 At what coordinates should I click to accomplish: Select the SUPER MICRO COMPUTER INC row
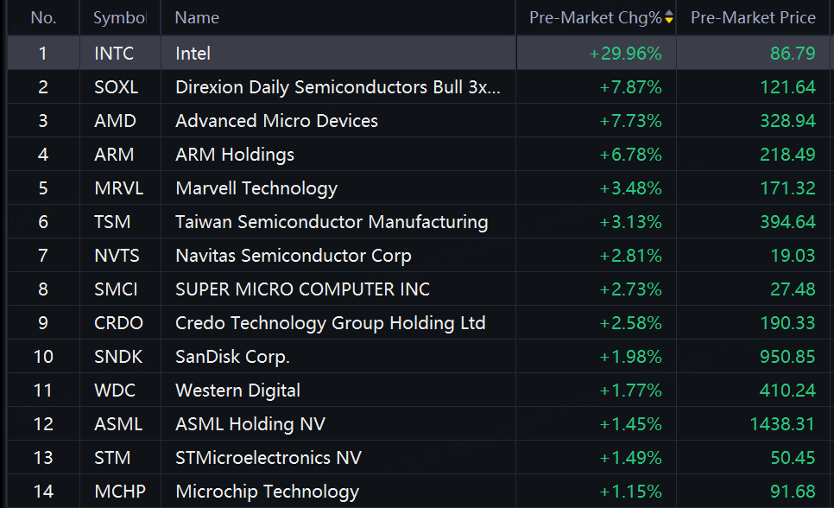click(x=302, y=289)
